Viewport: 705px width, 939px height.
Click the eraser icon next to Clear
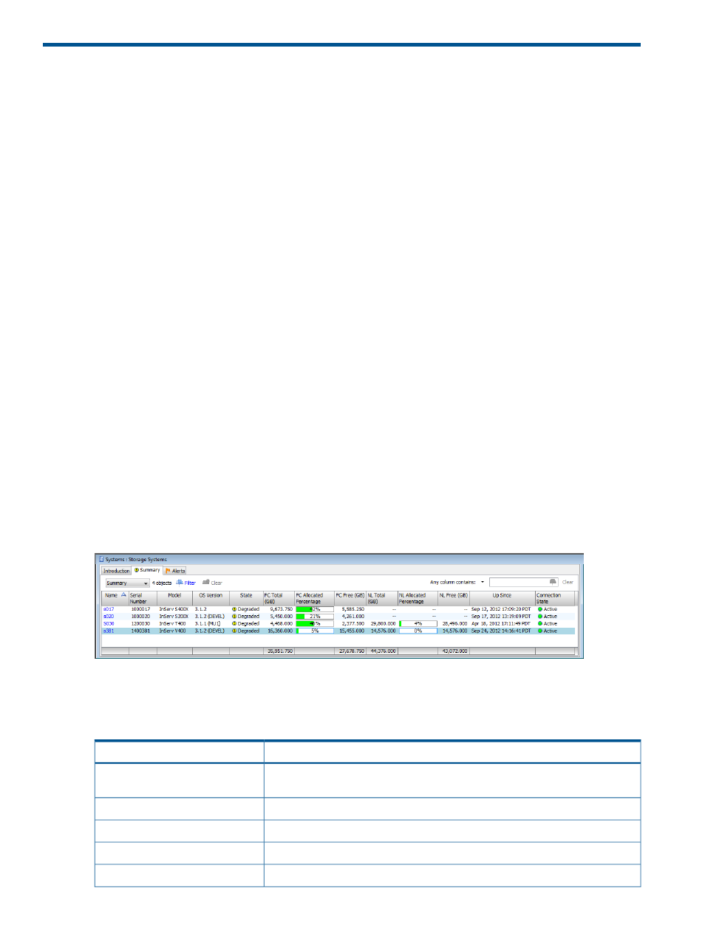click(206, 583)
